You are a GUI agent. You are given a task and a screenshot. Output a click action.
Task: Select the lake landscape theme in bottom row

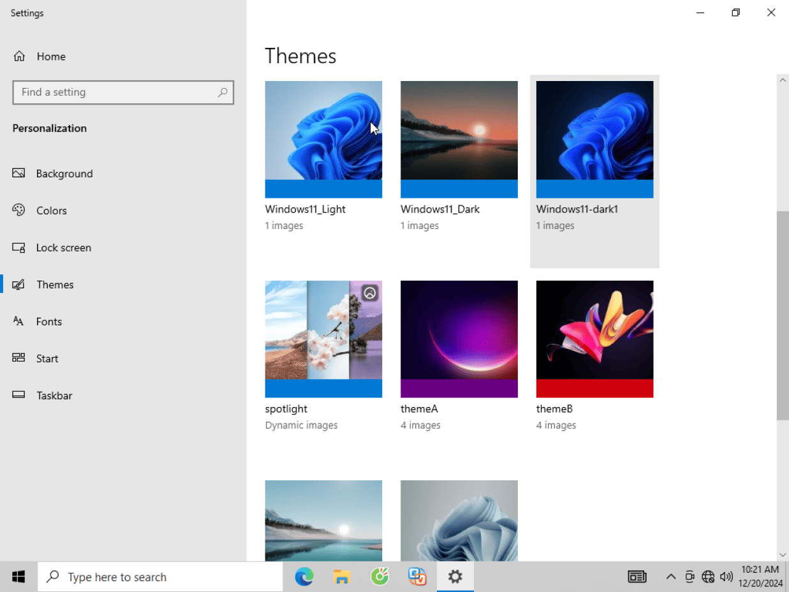tap(323, 521)
